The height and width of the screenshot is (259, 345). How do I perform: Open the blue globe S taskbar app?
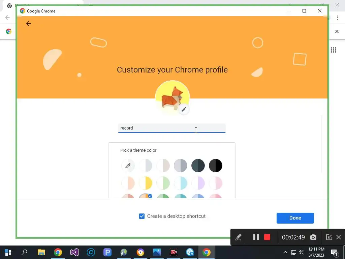(x=190, y=252)
